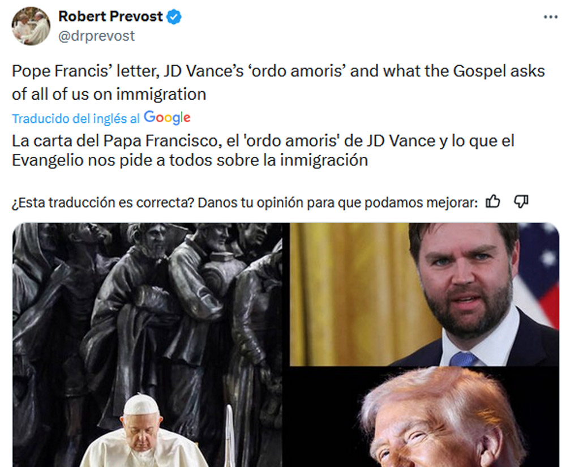Viewport: 566px width, 467px height.
Task: Open the bronze statue group photo
Action: 147,345
